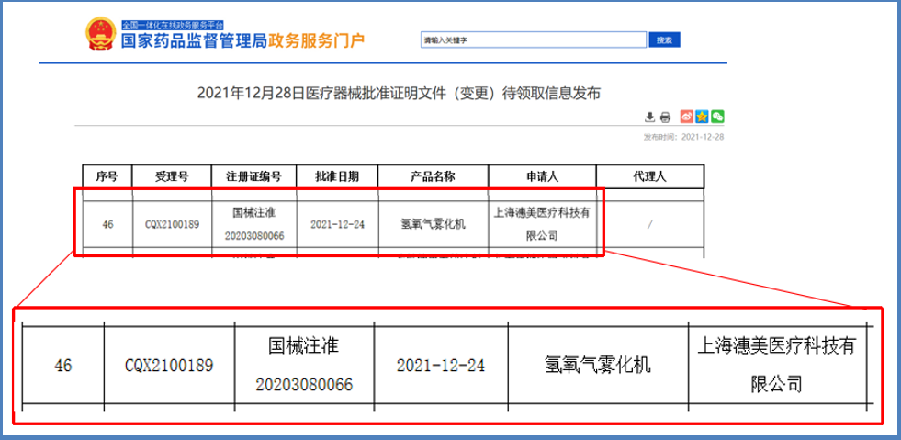Image resolution: width=901 pixels, height=440 pixels.
Task: Click the national emblem logo
Action: click(100, 34)
